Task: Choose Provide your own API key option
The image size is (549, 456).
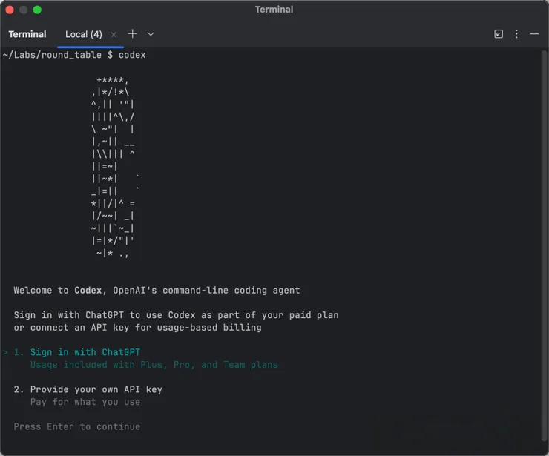Action: point(96,389)
